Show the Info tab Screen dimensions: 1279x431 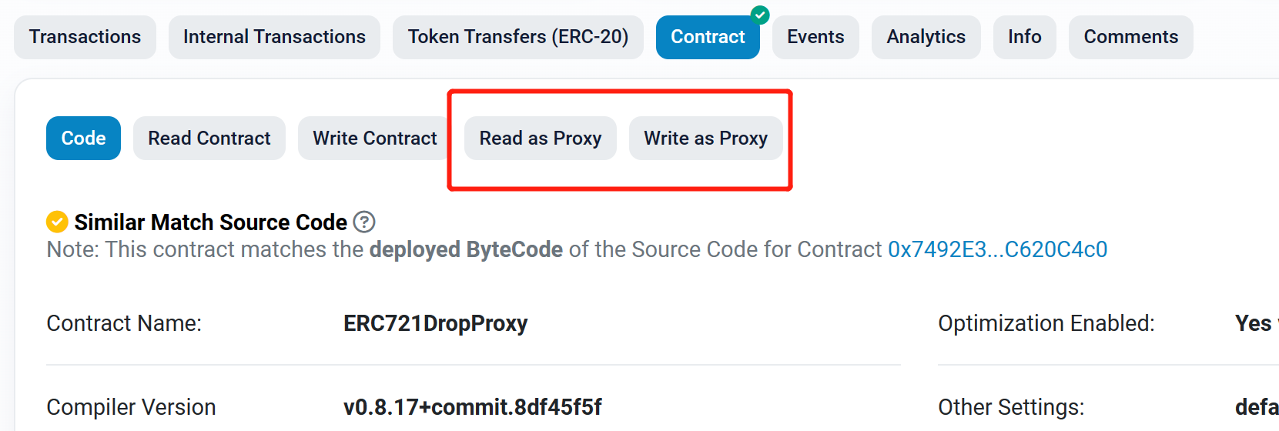coord(1024,37)
